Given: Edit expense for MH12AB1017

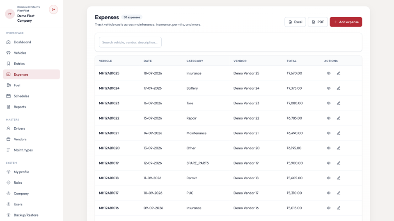Looking at the screenshot, I should point(339,193).
